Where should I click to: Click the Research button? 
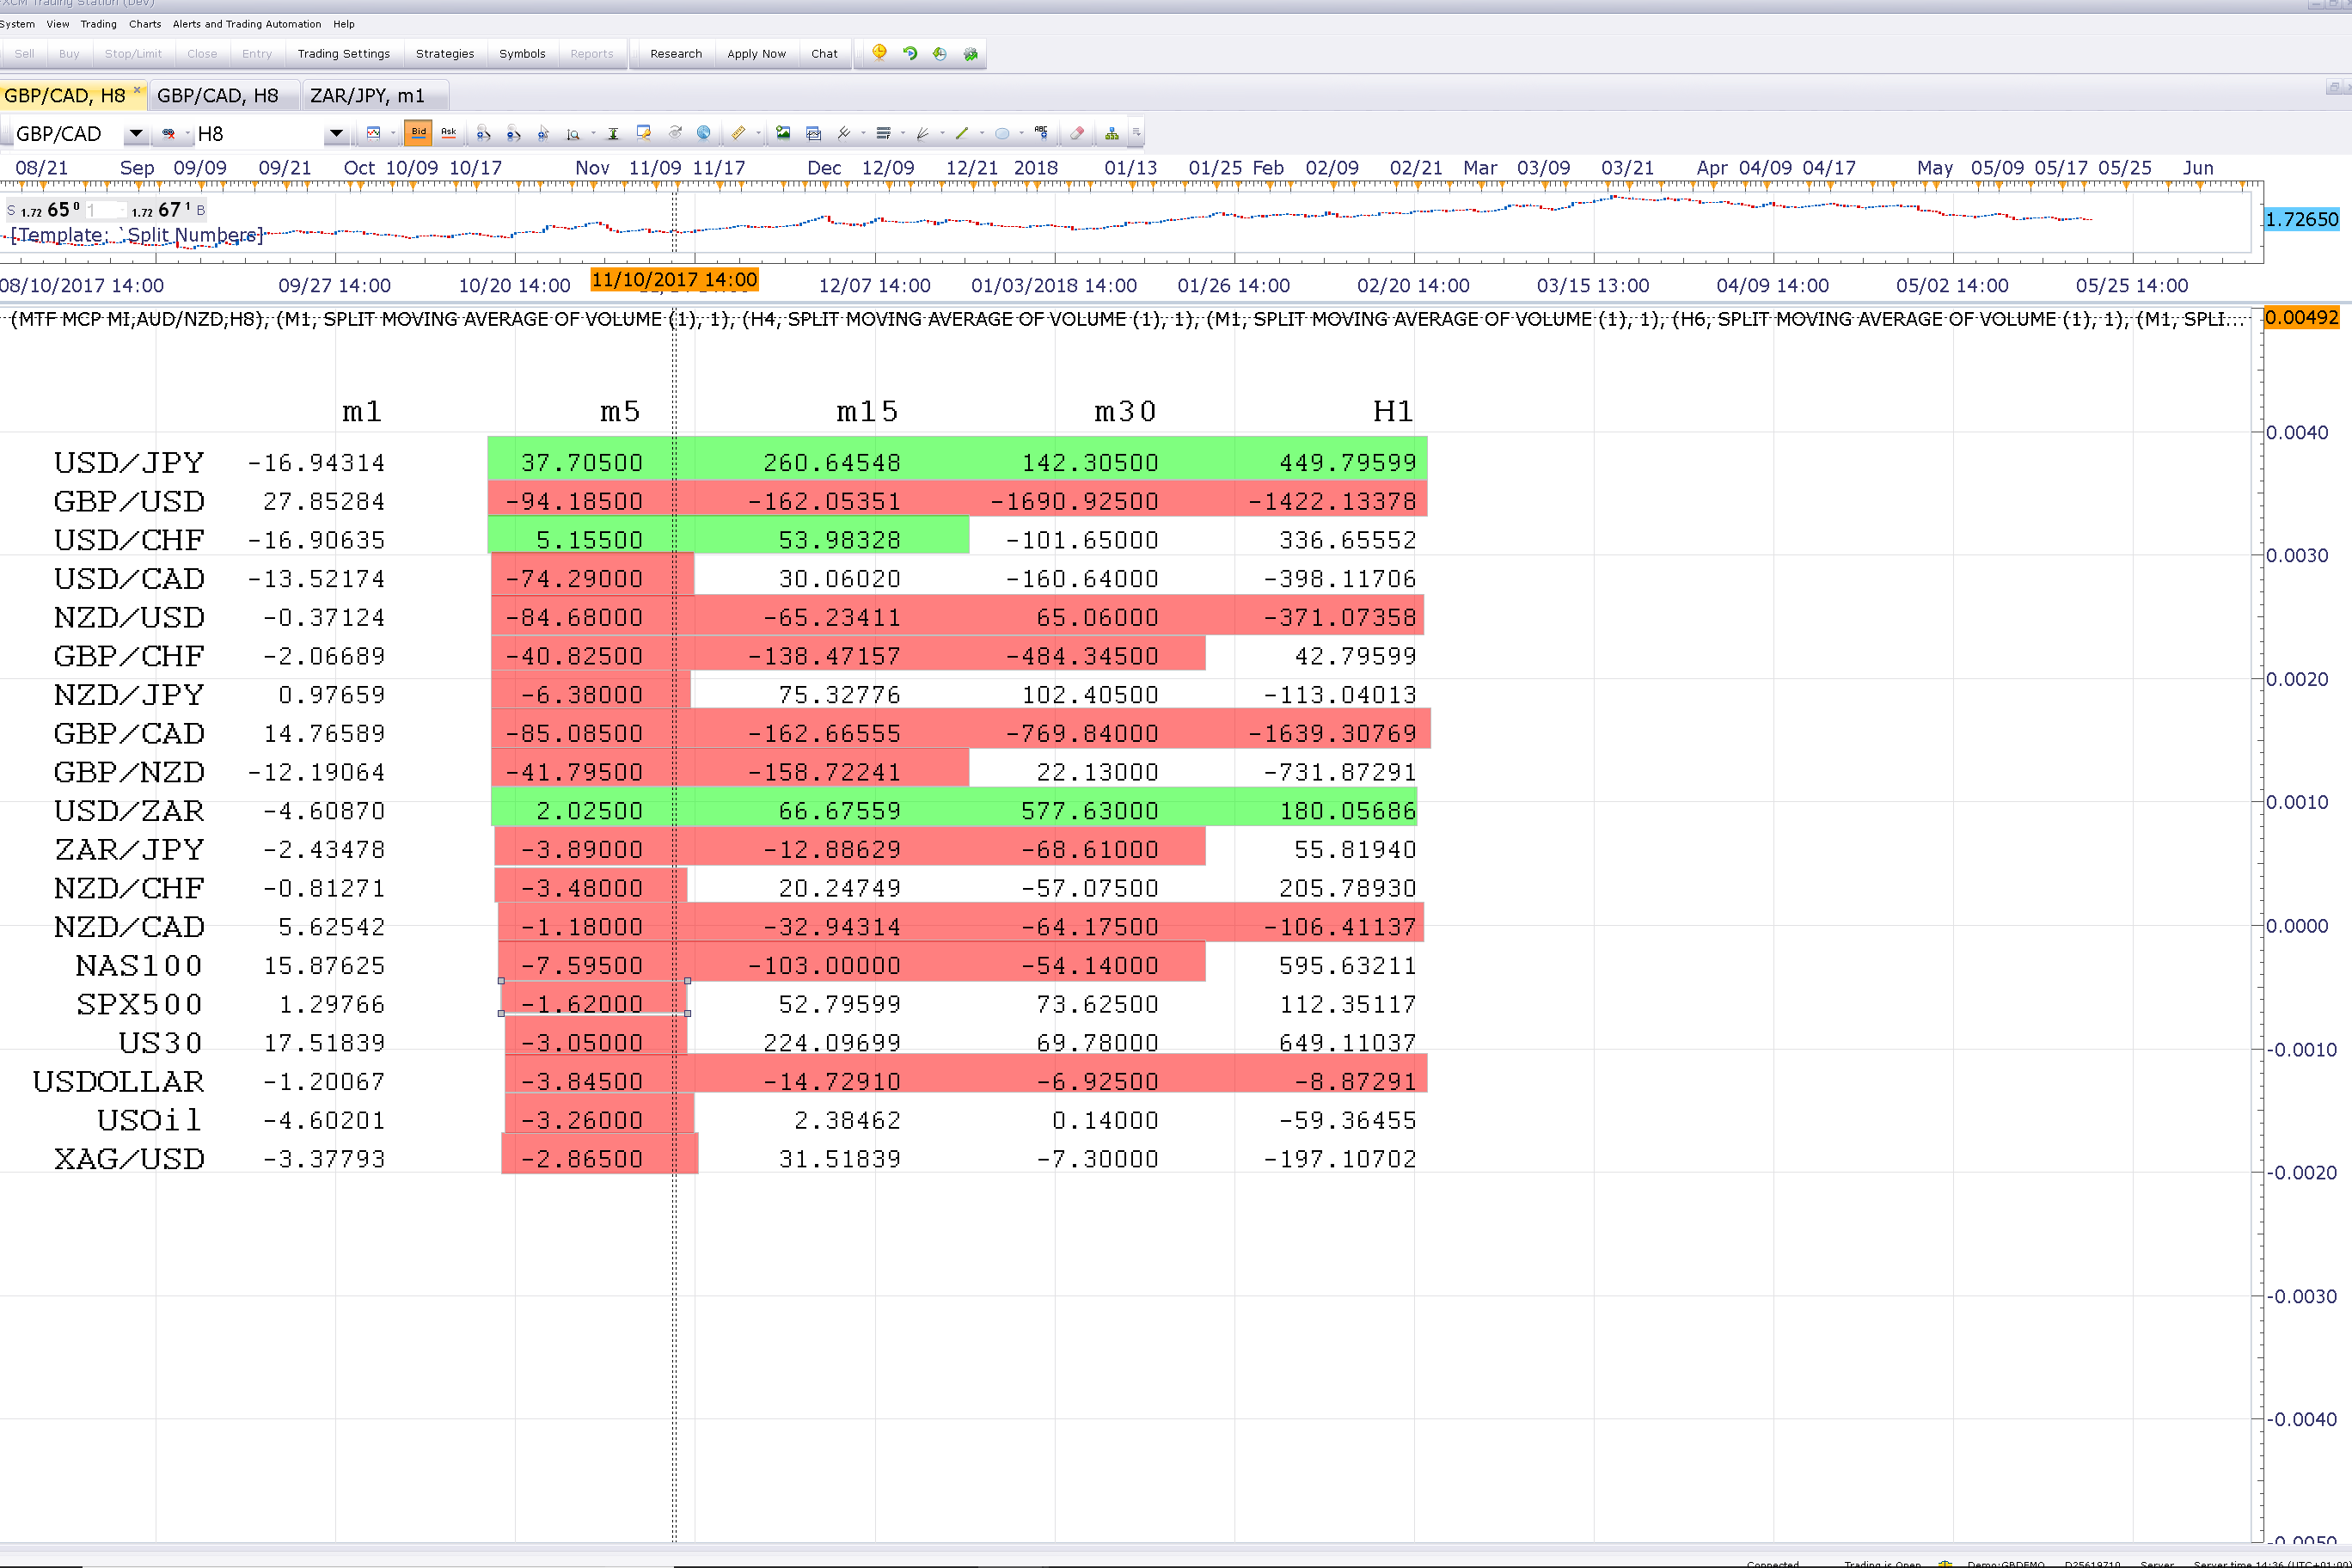(676, 54)
